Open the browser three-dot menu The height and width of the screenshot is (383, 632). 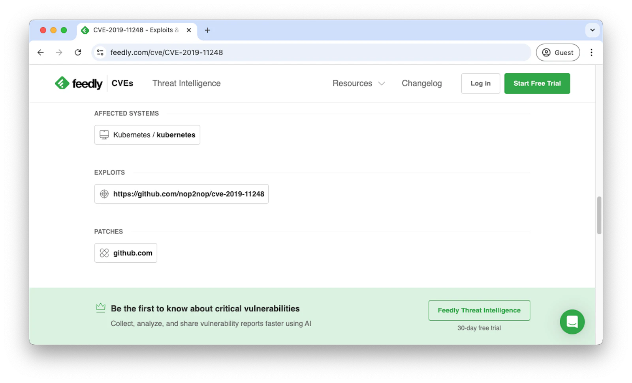point(591,52)
